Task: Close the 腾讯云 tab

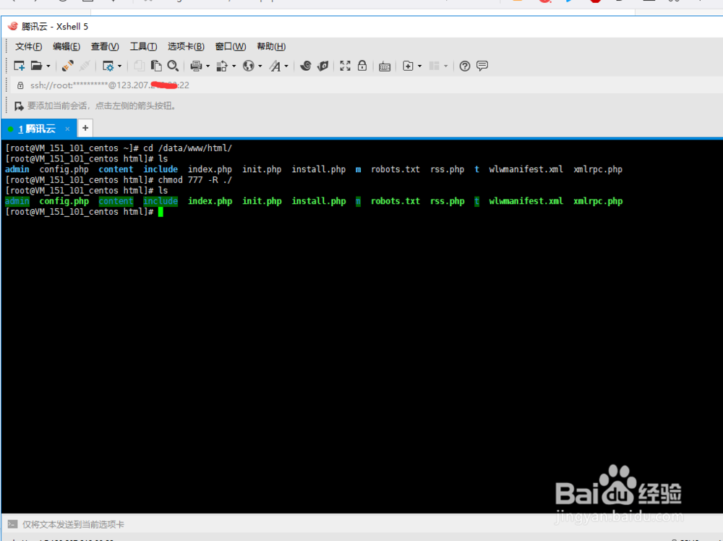Action: click(67, 129)
